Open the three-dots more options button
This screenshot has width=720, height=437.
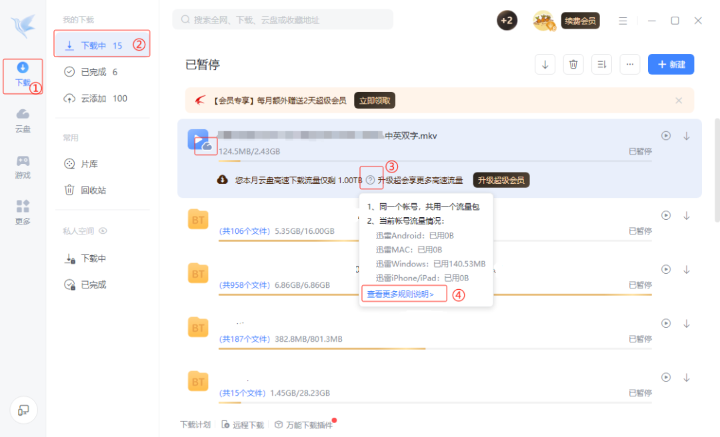point(630,64)
